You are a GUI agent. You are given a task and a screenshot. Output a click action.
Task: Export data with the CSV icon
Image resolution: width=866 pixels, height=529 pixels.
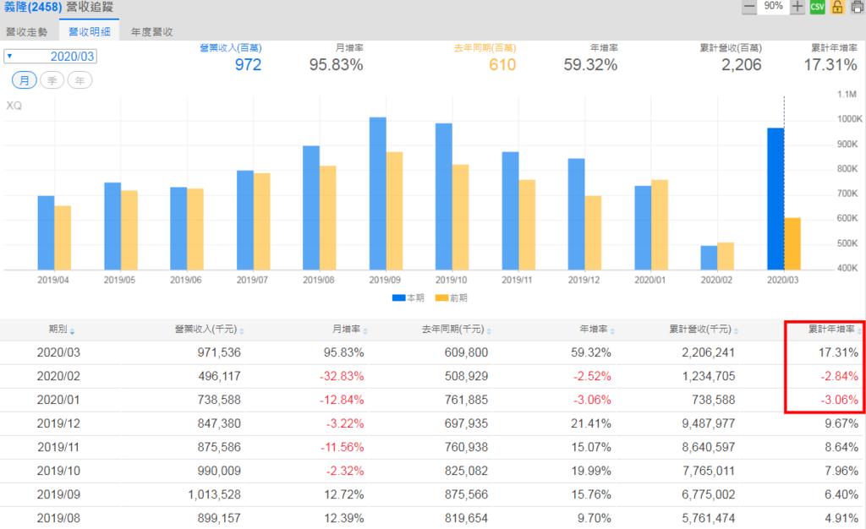click(818, 7)
